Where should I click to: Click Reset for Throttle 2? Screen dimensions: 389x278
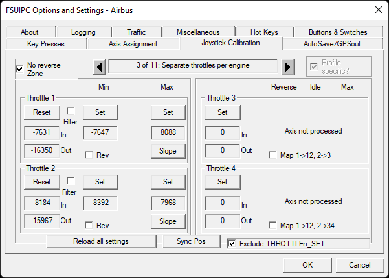41,182
